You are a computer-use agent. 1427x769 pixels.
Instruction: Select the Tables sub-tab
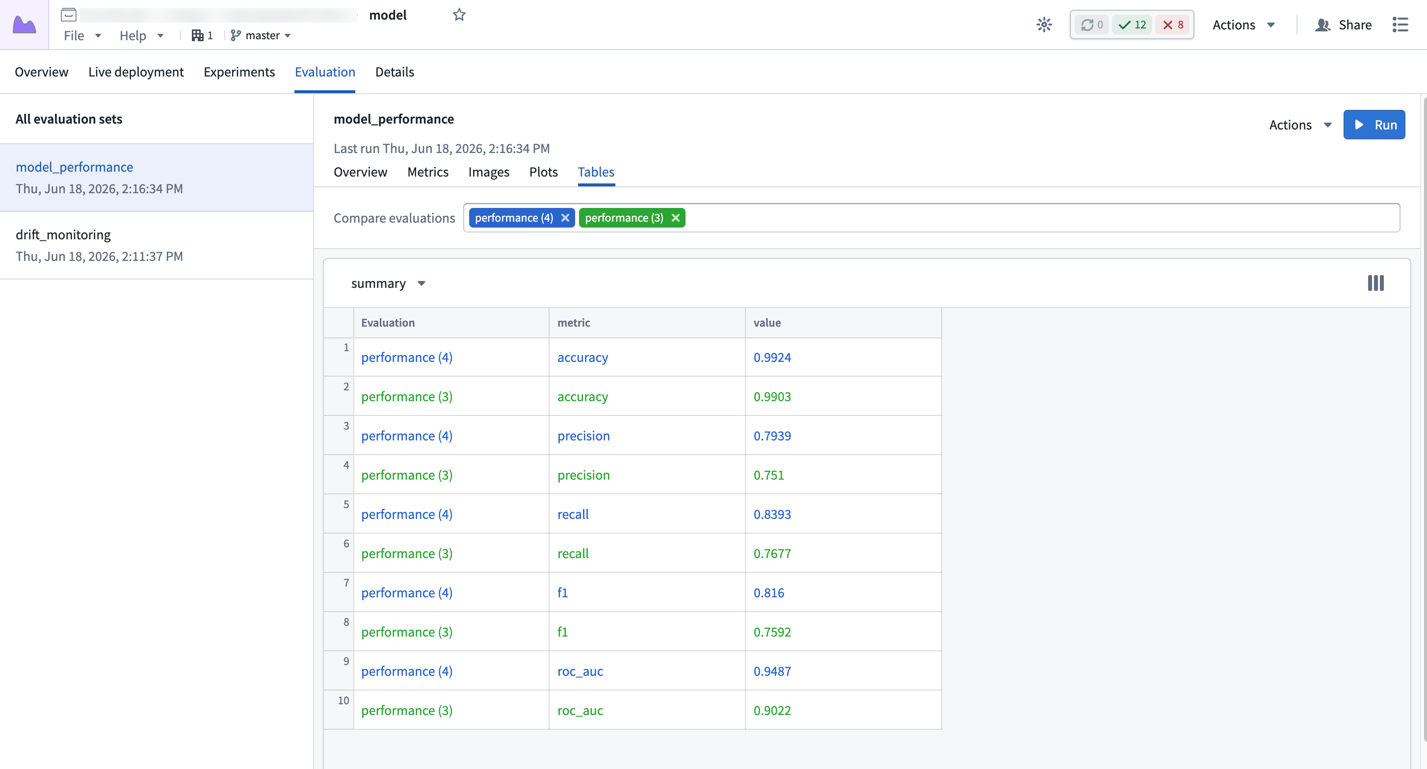click(x=596, y=172)
